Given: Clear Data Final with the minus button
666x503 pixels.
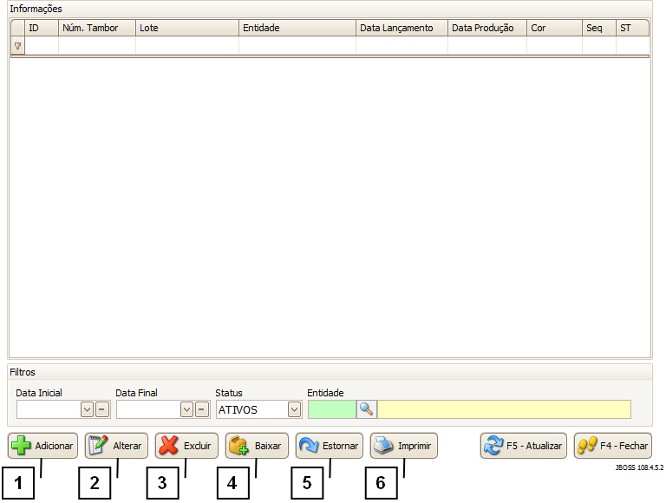Looking at the screenshot, I should coord(202,409).
